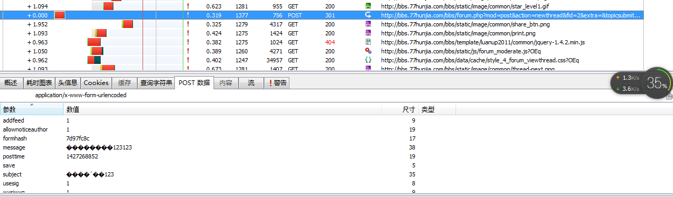Click the subject size value 35
This screenshot has height=197, width=673.
click(x=412, y=174)
